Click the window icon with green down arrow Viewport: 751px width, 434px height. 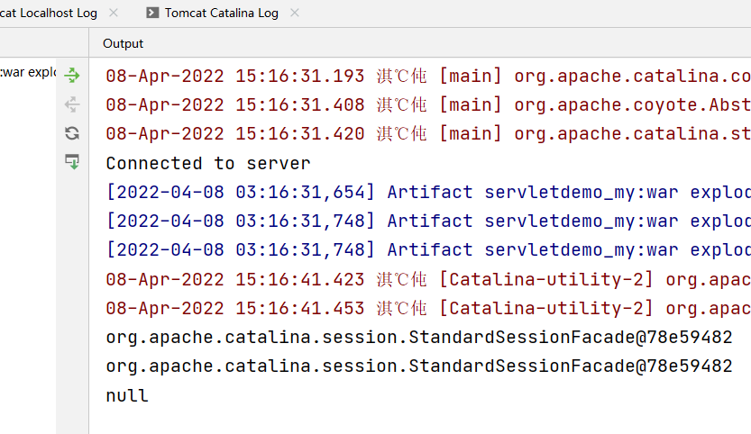72,162
